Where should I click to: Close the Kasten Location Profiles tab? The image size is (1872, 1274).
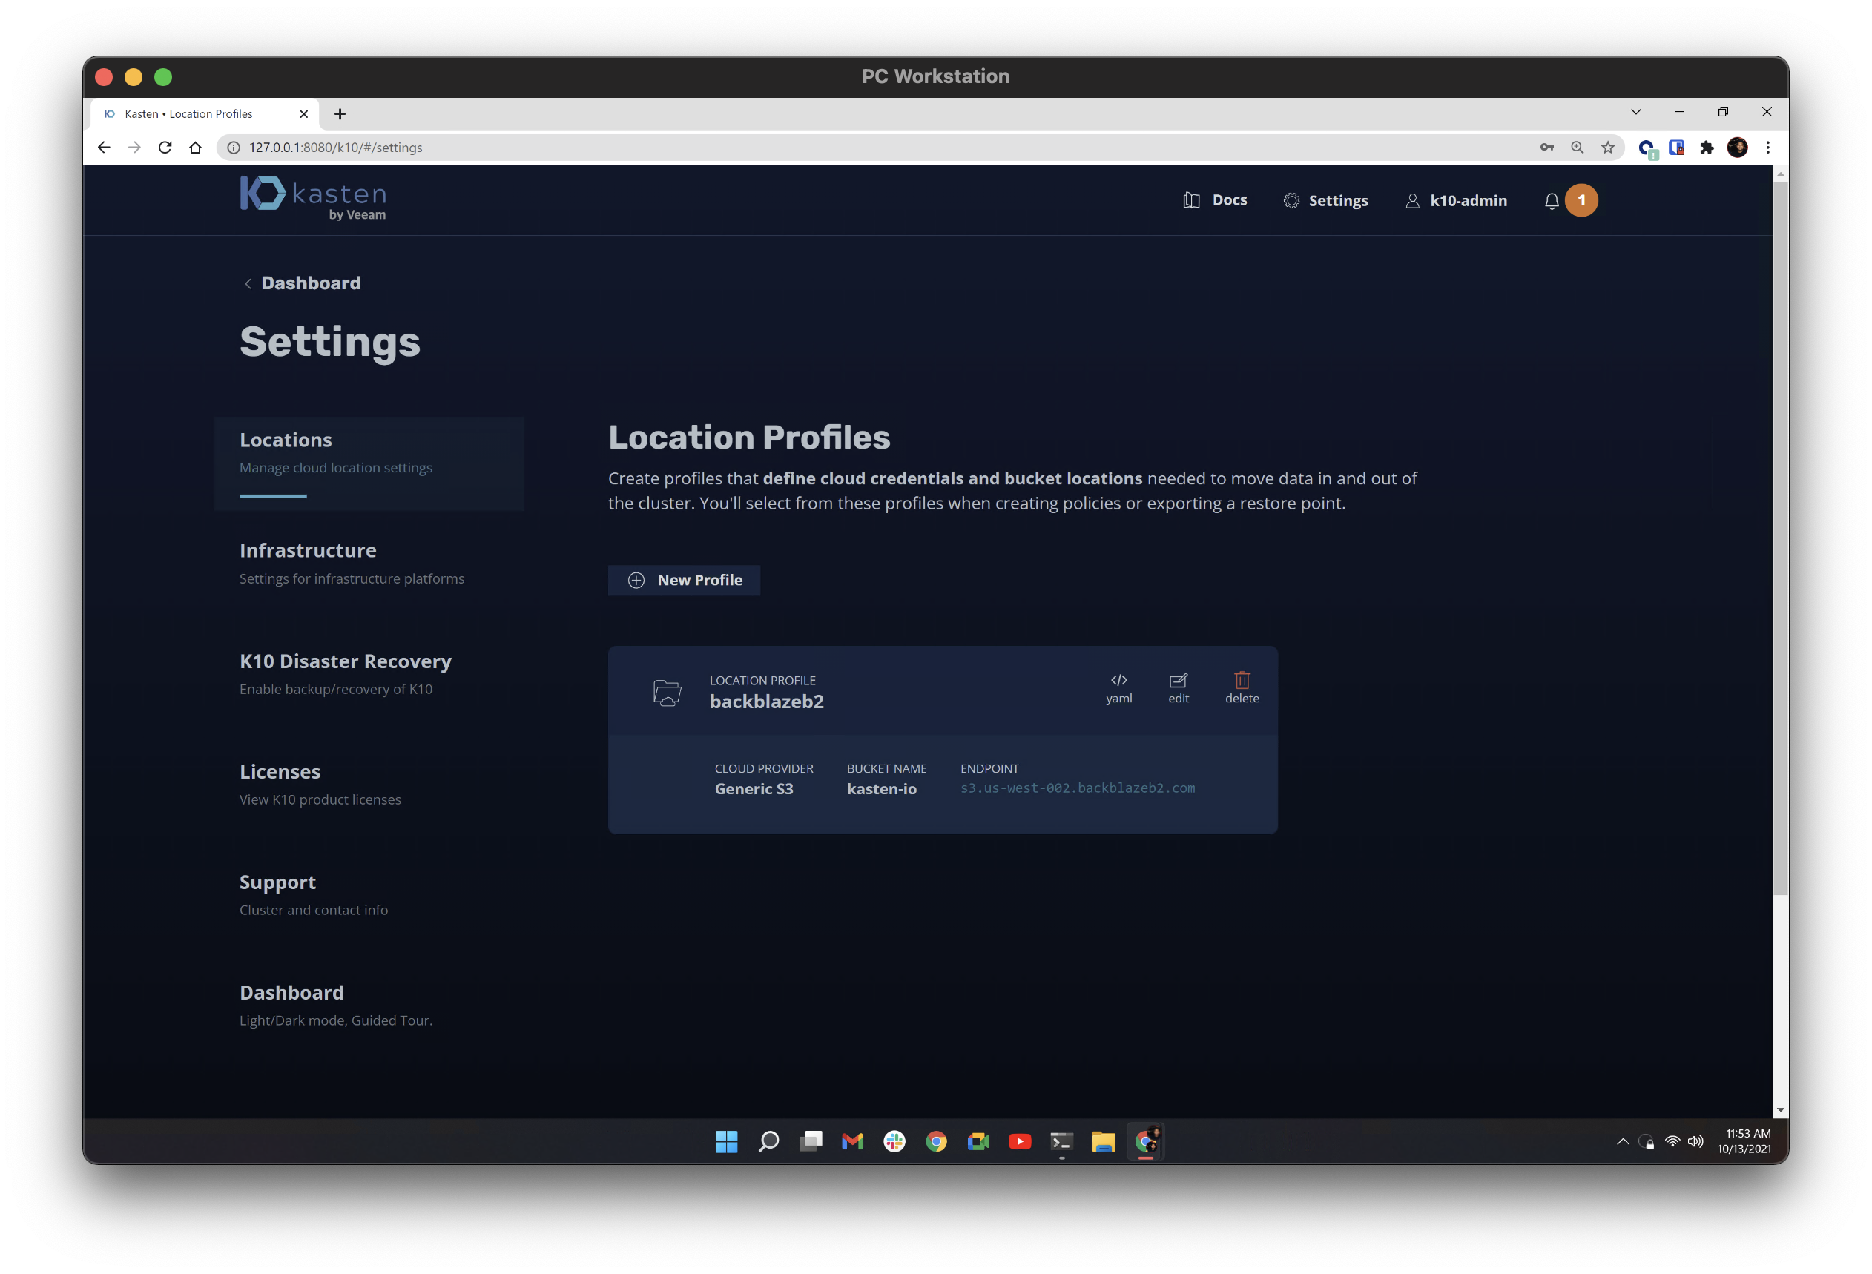(x=303, y=114)
